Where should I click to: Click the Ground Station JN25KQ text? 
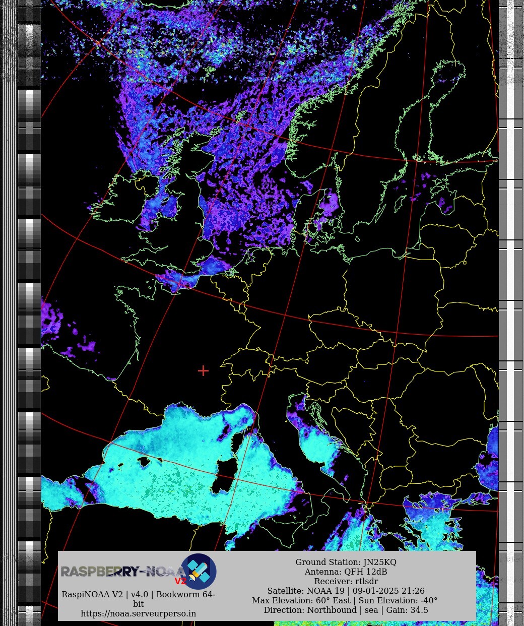point(346,562)
